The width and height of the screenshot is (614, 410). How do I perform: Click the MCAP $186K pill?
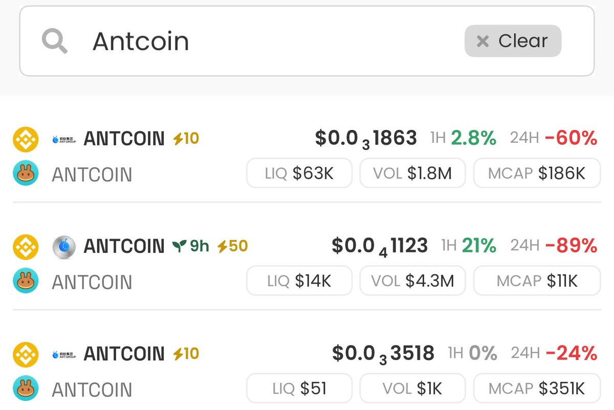[537, 174]
